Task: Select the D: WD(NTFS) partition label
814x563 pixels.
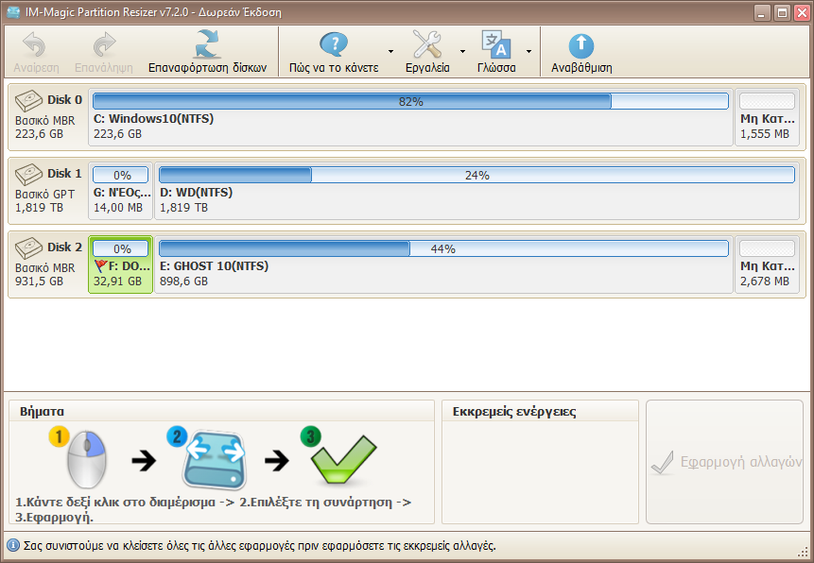Action: (197, 193)
